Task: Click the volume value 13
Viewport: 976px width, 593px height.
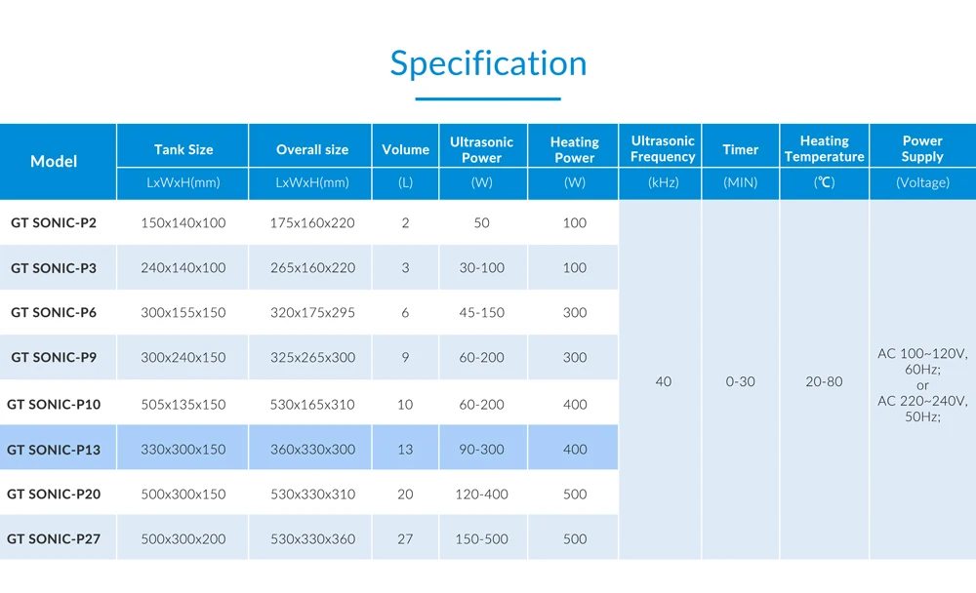Action: pos(405,450)
